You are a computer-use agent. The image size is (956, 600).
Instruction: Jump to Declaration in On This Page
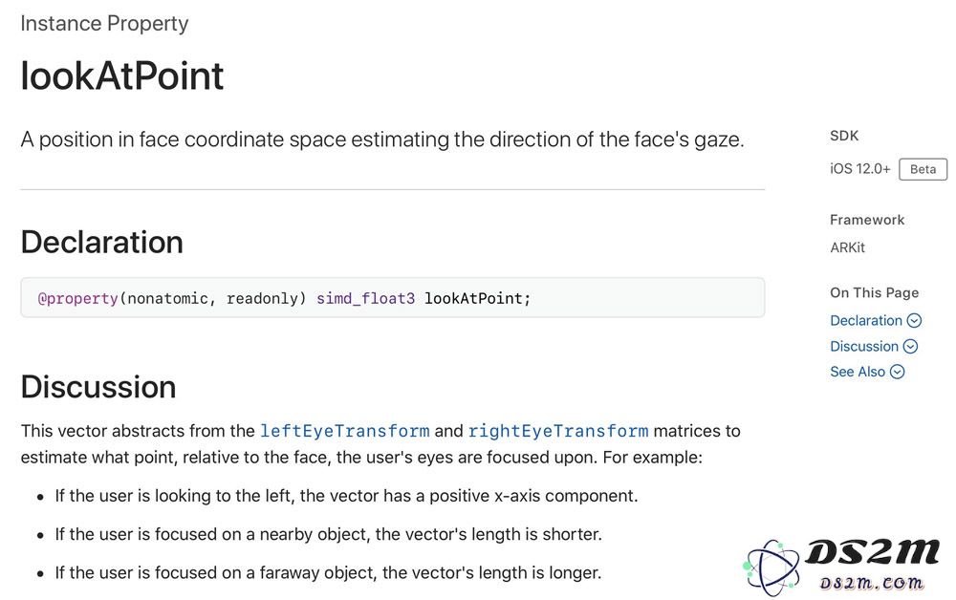[866, 320]
